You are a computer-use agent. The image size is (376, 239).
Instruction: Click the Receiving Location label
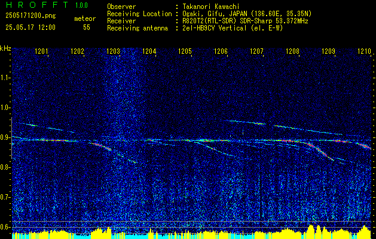coord(139,14)
